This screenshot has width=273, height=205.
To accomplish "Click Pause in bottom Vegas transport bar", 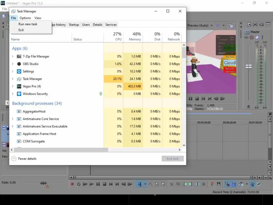I will coord(98,184).
